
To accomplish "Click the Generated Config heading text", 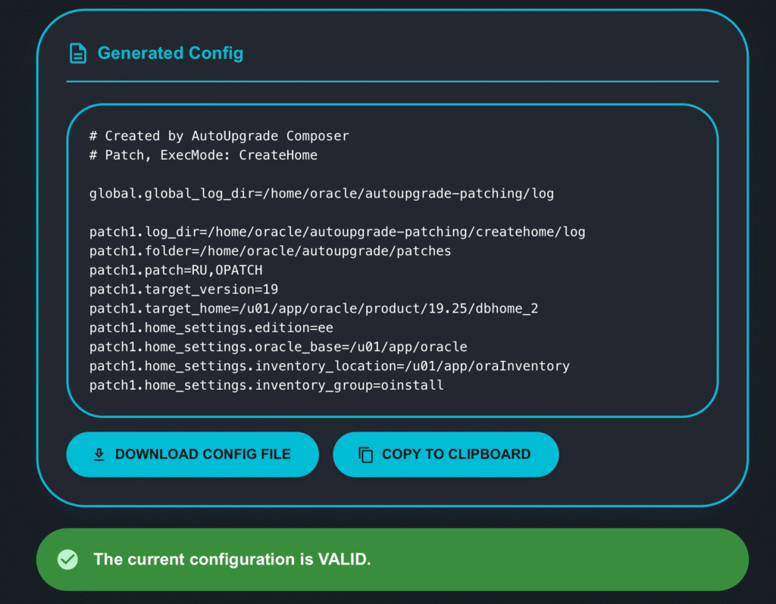I will tap(171, 53).
